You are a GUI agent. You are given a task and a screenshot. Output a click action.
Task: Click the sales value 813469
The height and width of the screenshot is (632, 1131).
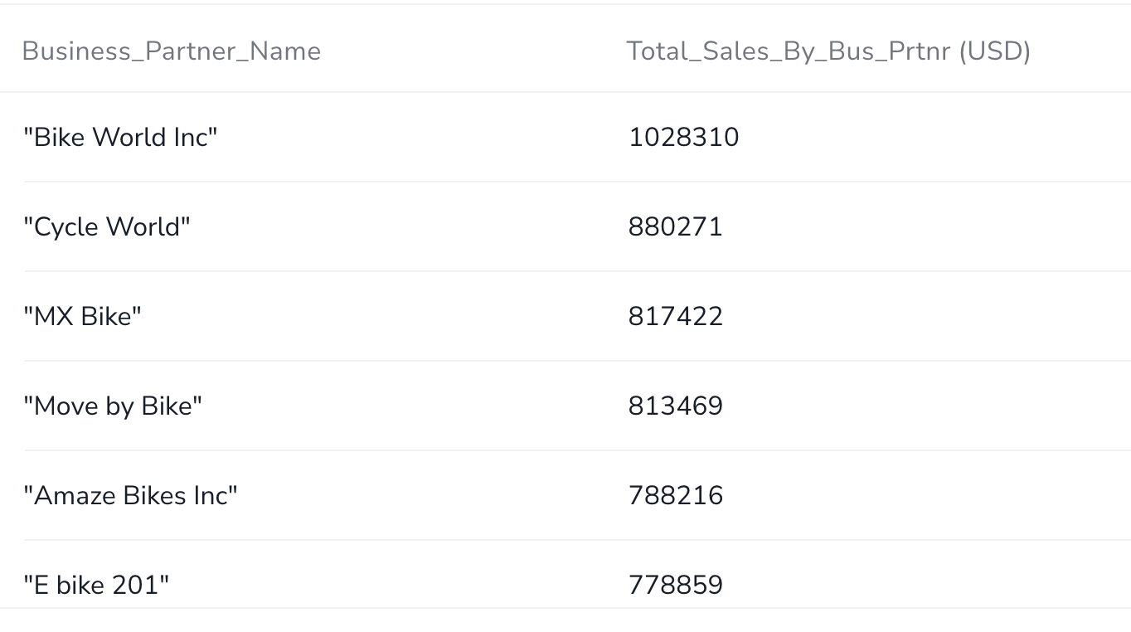[676, 406]
